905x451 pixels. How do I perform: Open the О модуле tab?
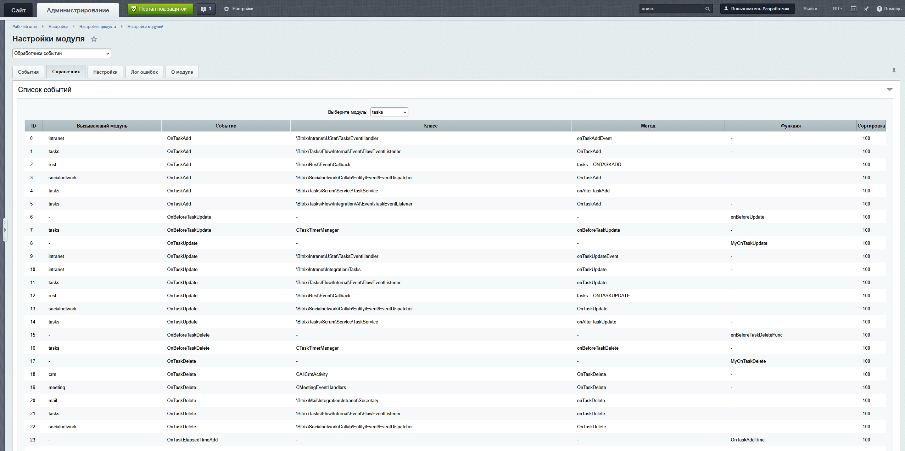tap(182, 72)
